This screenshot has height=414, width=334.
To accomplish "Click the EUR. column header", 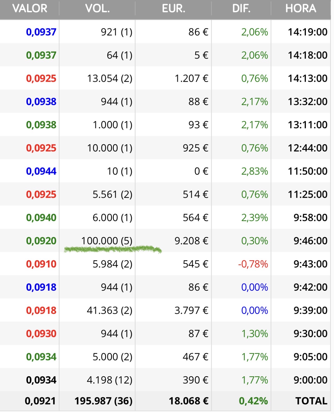I will coord(174,9).
